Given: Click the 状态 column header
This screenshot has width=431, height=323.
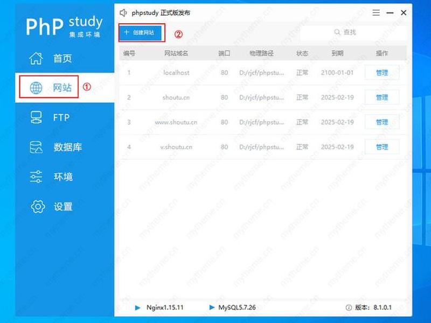Looking at the screenshot, I should [302, 53].
